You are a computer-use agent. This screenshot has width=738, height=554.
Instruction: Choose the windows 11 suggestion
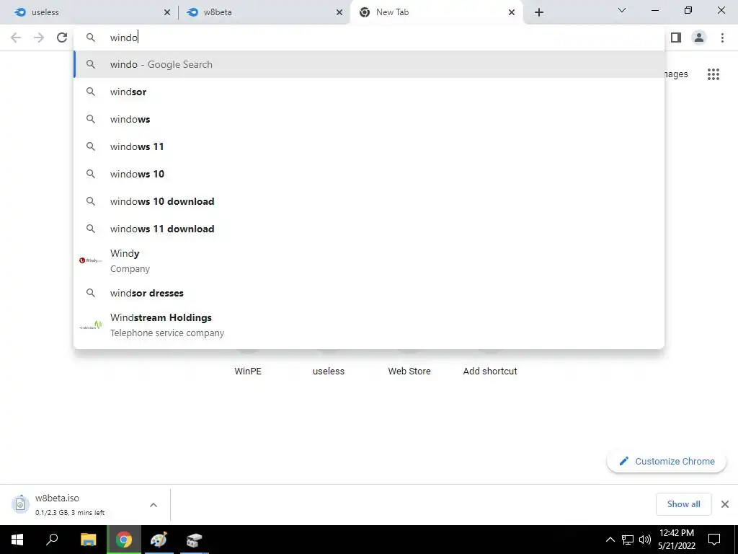pyautogui.click(x=369, y=146)
